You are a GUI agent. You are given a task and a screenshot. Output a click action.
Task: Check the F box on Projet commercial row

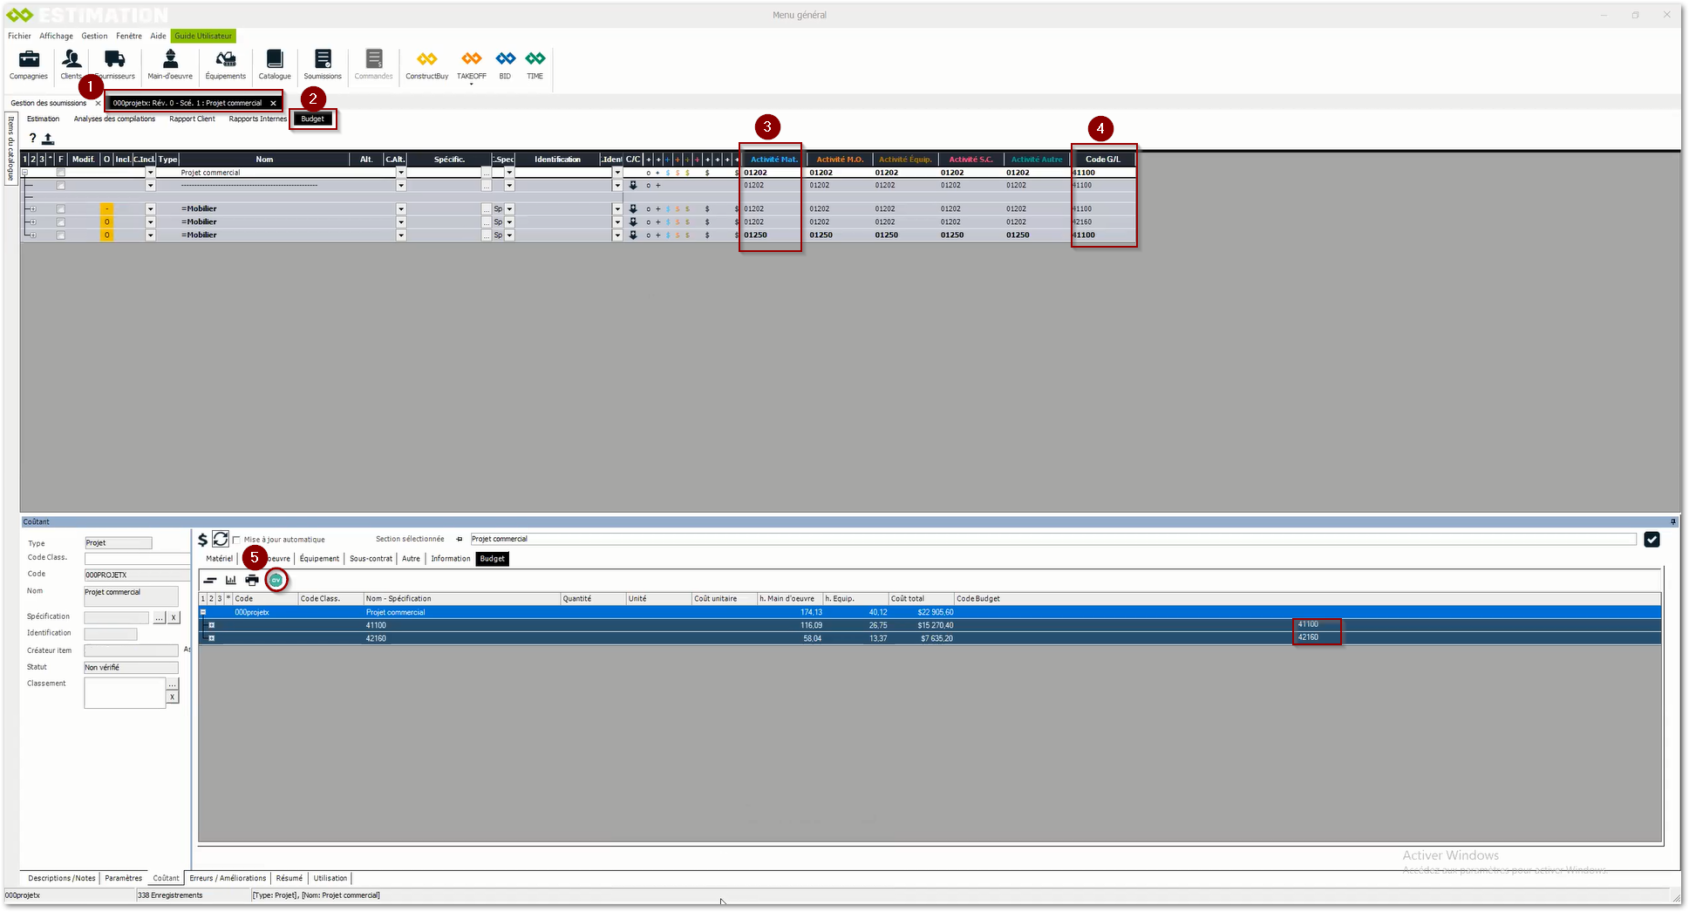pyautogui.click(x=61, y=173)
